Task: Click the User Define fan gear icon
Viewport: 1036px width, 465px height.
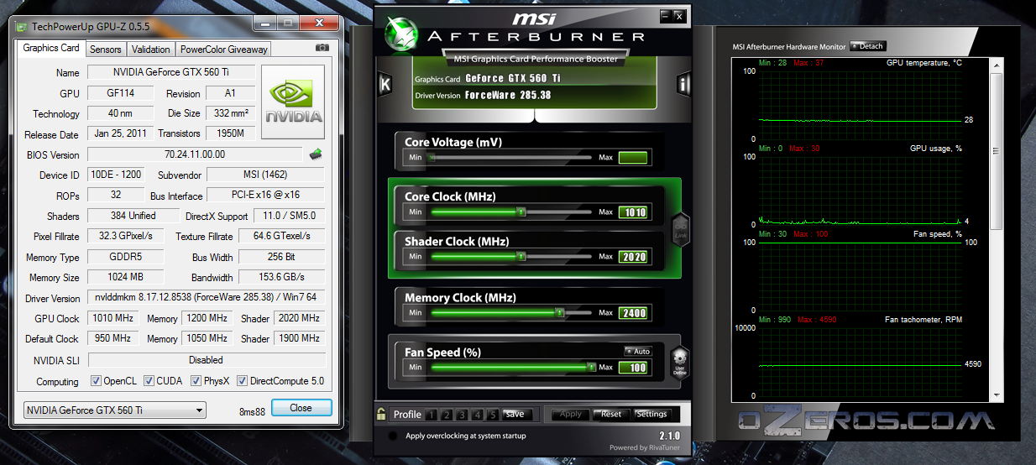Action: pyautogui.click(x=680, y=363)
